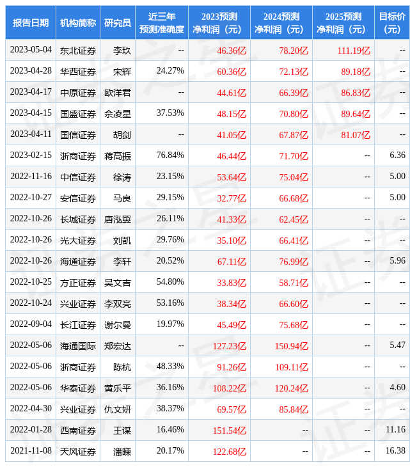Click researcher name 李玖

coord(122,51)
